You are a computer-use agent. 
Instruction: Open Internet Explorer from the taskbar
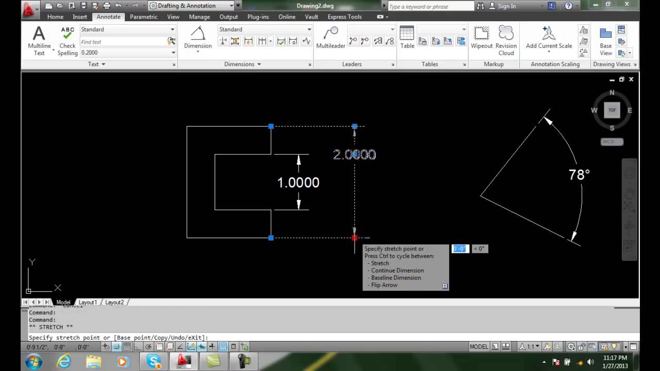click(x=64, y=361)
